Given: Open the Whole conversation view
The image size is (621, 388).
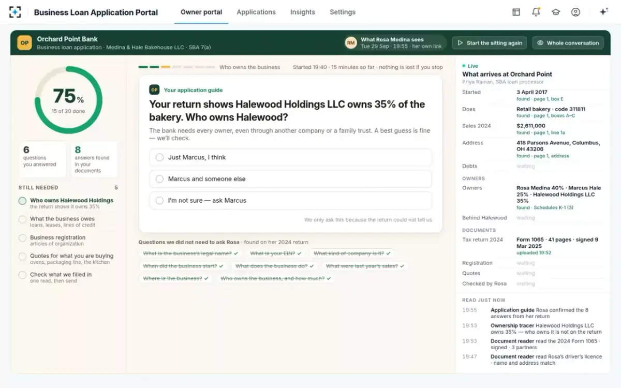Looking at the screenshot, I should tap(568, 43).
